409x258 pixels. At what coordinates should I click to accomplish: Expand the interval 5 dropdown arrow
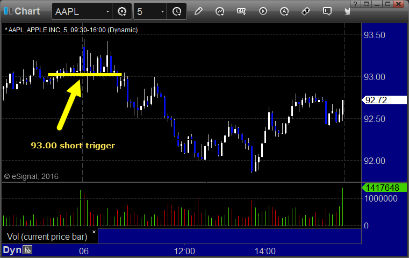click(162, 12)
